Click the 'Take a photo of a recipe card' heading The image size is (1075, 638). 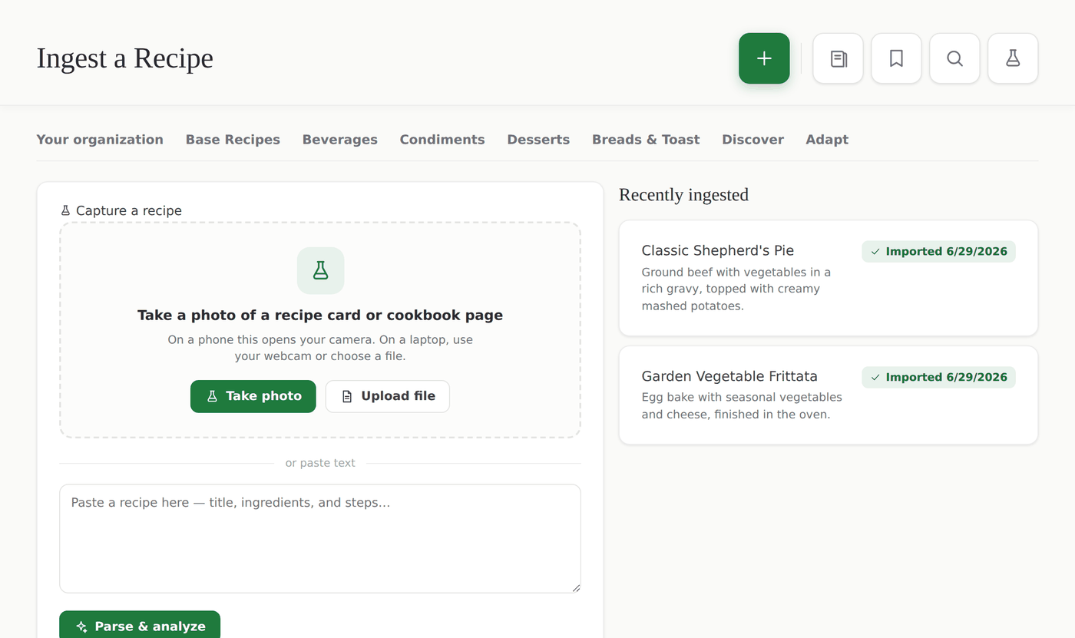click(x=320, y=316)
